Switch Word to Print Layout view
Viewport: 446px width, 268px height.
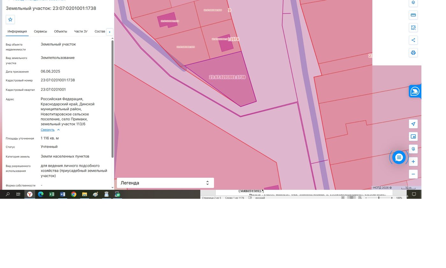pos(351,198)
